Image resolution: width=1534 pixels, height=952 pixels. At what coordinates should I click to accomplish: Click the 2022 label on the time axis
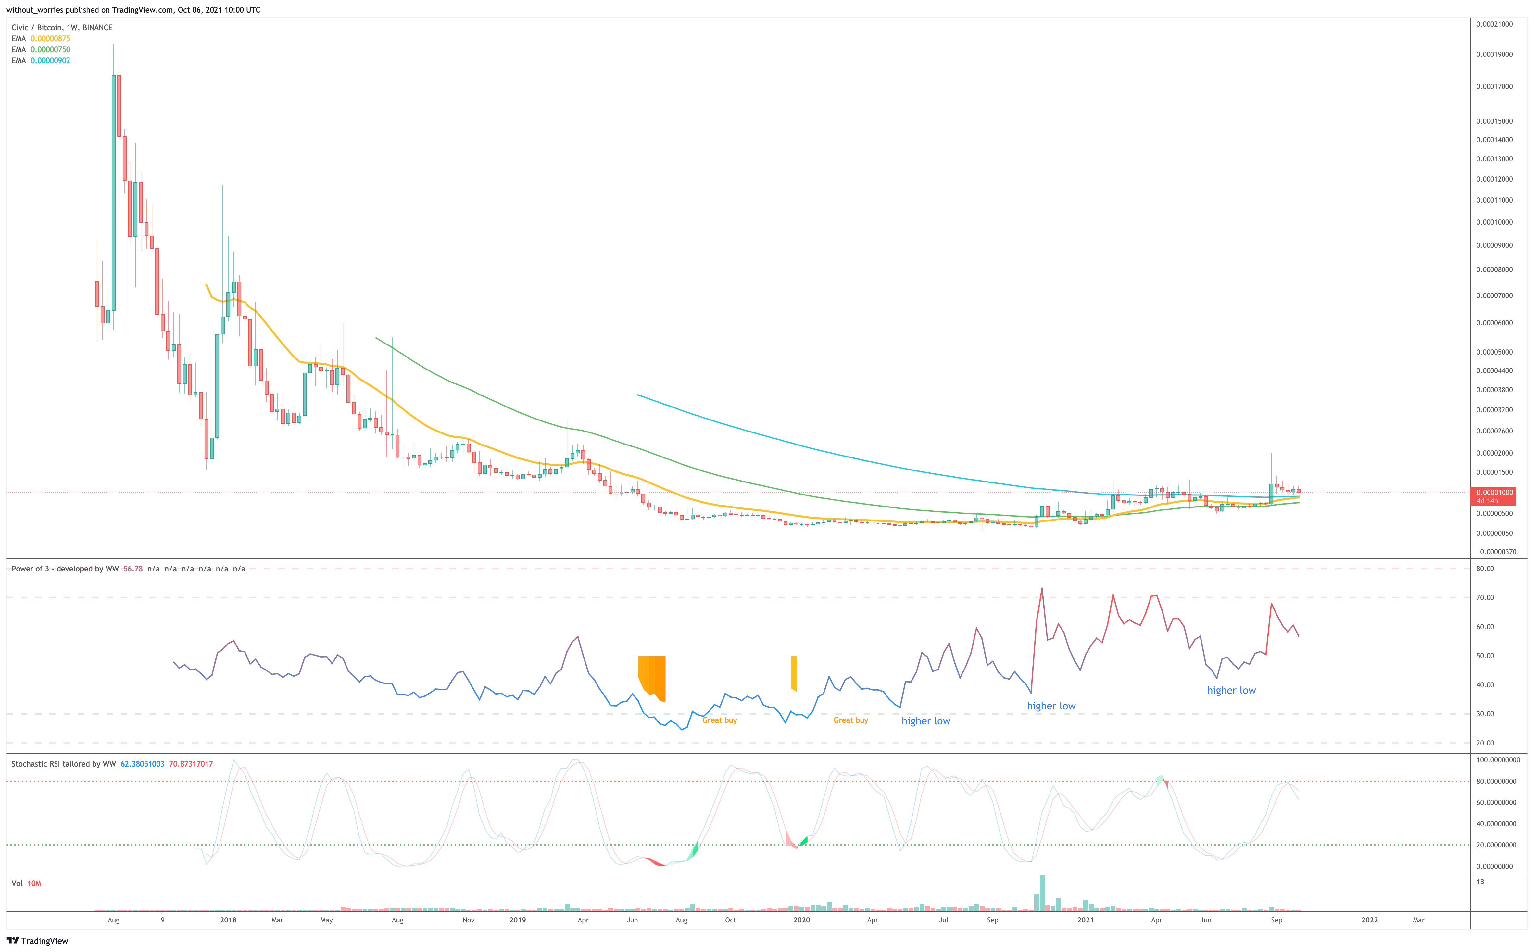tap(1370, 920)
